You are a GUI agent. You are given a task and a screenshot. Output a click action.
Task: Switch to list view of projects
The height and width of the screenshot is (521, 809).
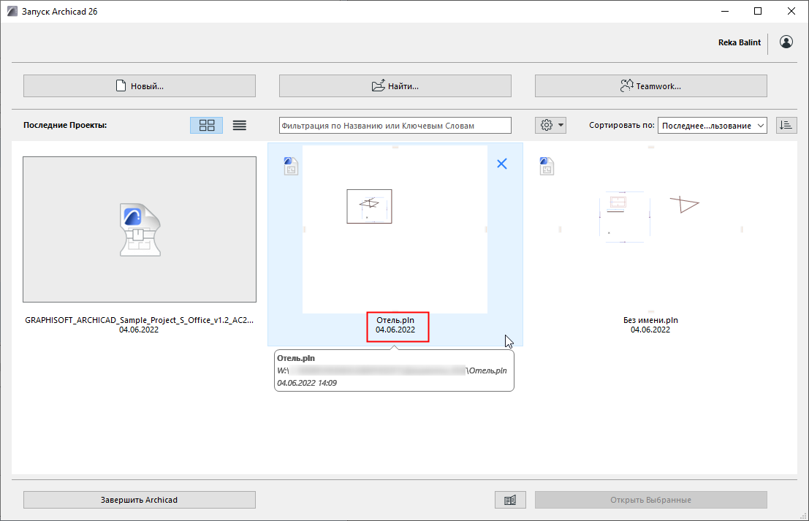[x=240, y=126]
